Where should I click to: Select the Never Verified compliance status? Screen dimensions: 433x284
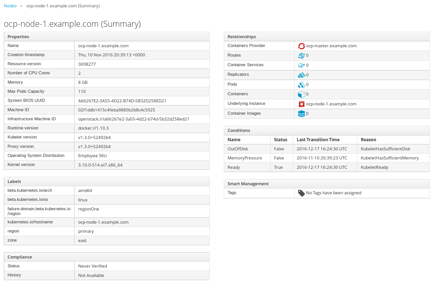point(92,266)
